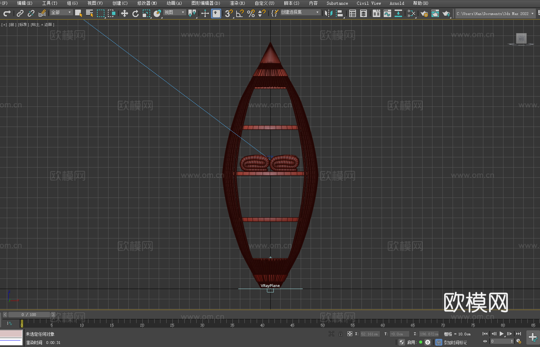This screenshot has width=540, height=347.
Task: Click the teal download-arrow toolbar icon
Action: click(398, 13)
